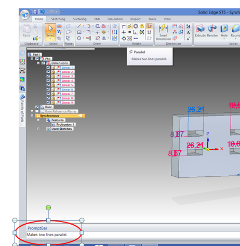Open the Simulation ribbon tab

[x=115, y=19]
